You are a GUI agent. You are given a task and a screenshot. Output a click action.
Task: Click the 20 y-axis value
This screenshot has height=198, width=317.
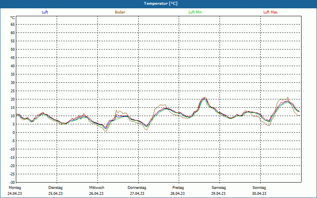[x=13, y=99]
